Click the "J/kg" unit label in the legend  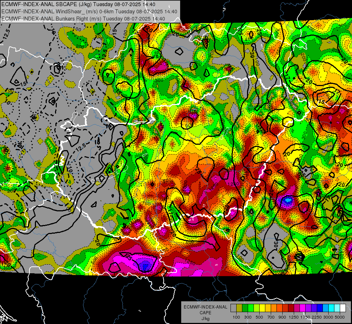[x=205, y=319]
